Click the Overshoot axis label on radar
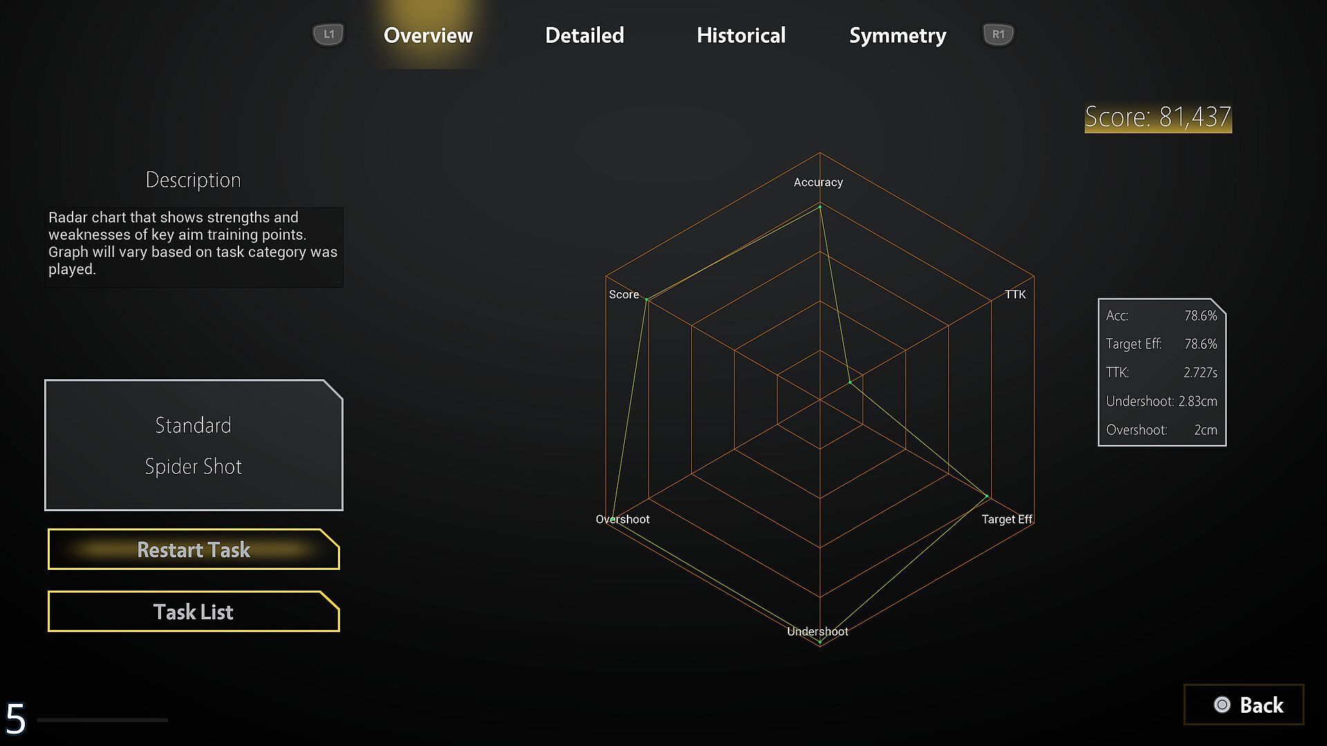This screenshot has height=746, width=1327. [623, 519]
